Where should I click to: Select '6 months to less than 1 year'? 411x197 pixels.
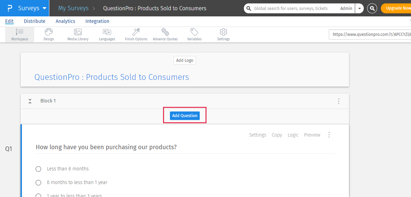point(38,183)
